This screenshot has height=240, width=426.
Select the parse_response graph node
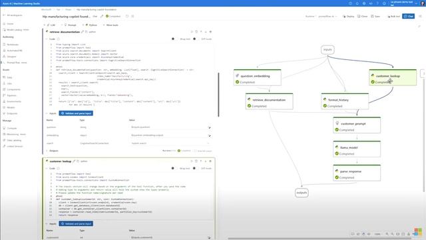click(357, 173)
